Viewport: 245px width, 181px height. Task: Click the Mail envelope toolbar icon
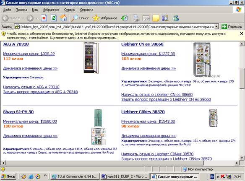point(146,18)
